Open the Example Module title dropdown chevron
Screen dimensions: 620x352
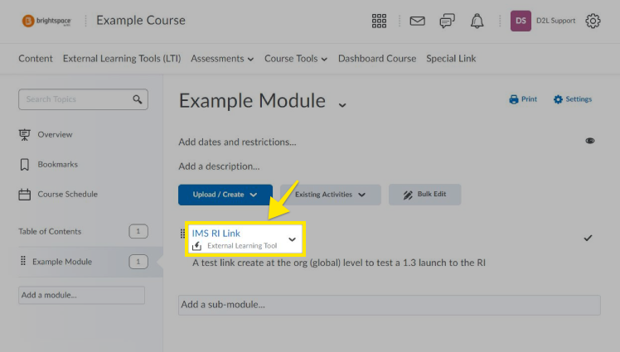tap(342, 104)
